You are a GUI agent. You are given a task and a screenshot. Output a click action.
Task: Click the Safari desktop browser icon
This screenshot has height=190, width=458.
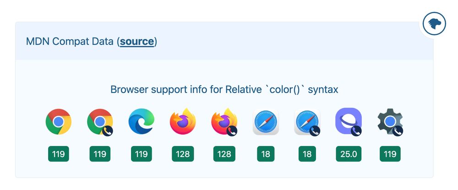pyautogui.click(x=266, y=122)
